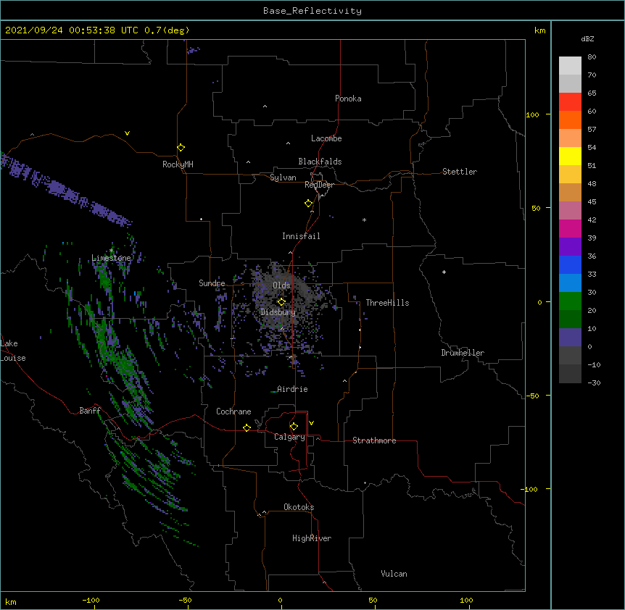Click the Okotoks label
This screenshot has width=625, height=610.
tap(299, 507)
